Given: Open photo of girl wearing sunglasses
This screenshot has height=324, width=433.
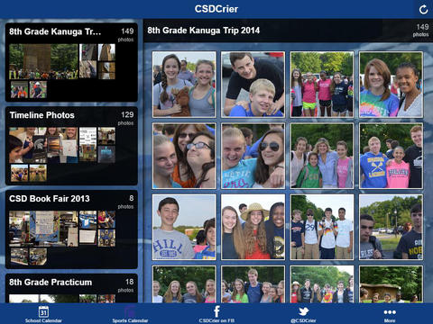Looking at the screenshot, I should point(253,156).
